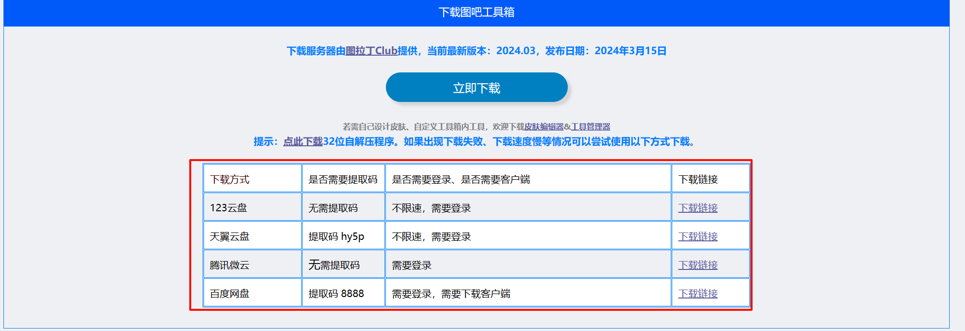Click the 需要登录，需要下载客户端 cell
This screenshot has height=331, width=965.
coord(451,294)
